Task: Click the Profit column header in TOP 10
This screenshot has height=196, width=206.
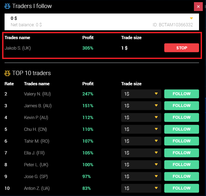Action: click(88, 84)
